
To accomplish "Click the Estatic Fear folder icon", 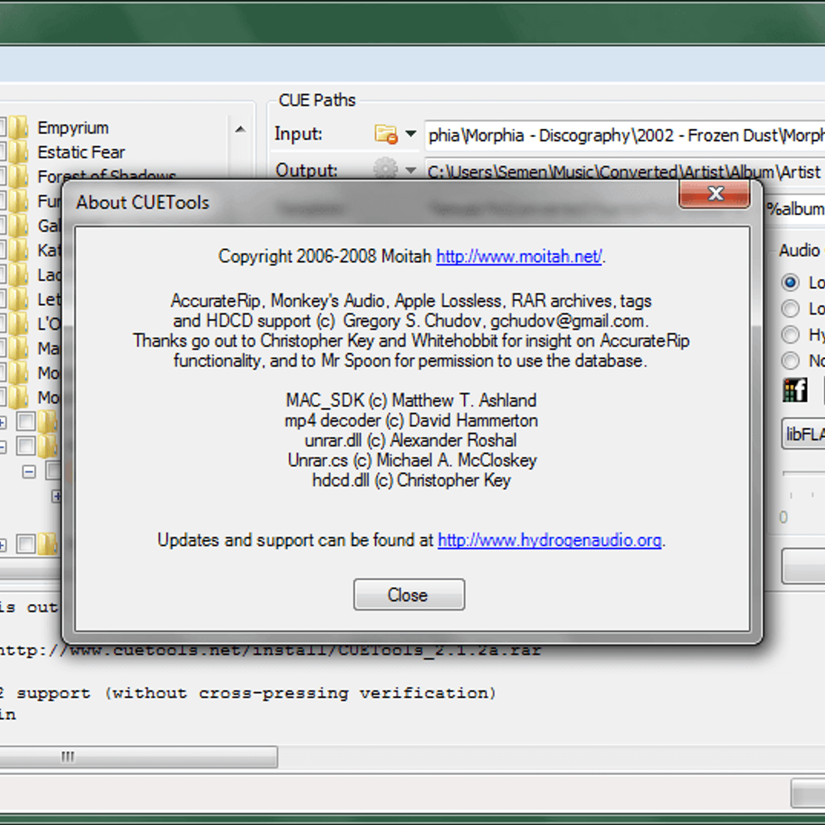I will (19, 152).
